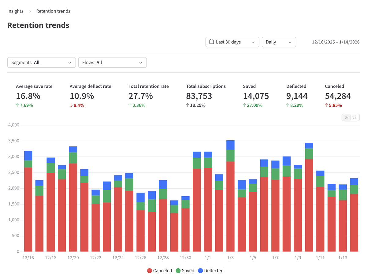Switch to bar chart view
The height and width of the screenshot is (280, 367).
tap(347, 117)
